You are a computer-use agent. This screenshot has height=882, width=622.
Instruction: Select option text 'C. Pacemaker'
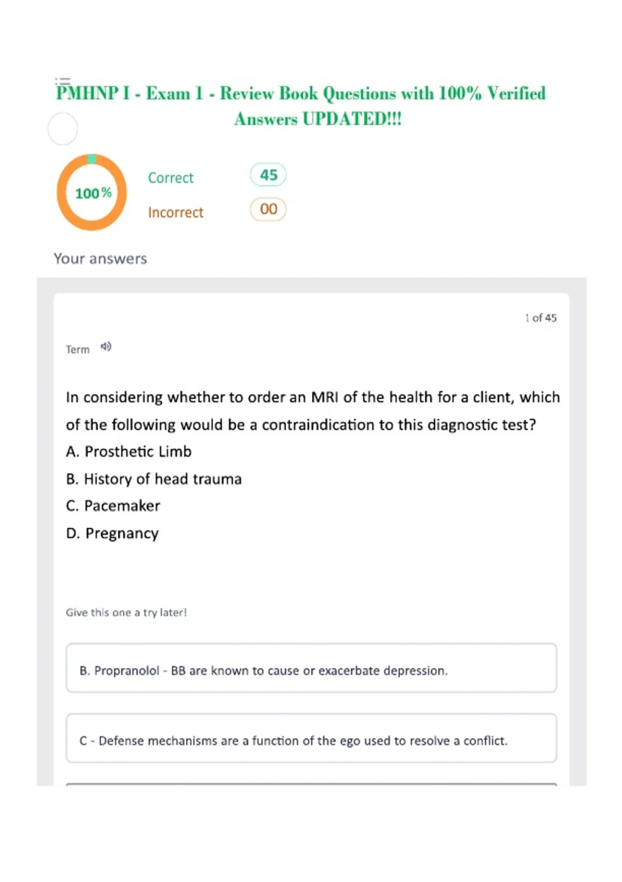click(113, 506)
